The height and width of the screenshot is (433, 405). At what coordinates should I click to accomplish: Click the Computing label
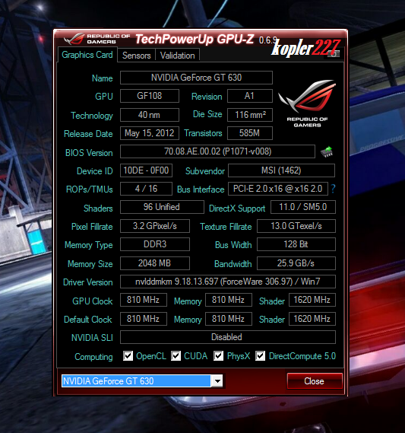pos(93,357)
